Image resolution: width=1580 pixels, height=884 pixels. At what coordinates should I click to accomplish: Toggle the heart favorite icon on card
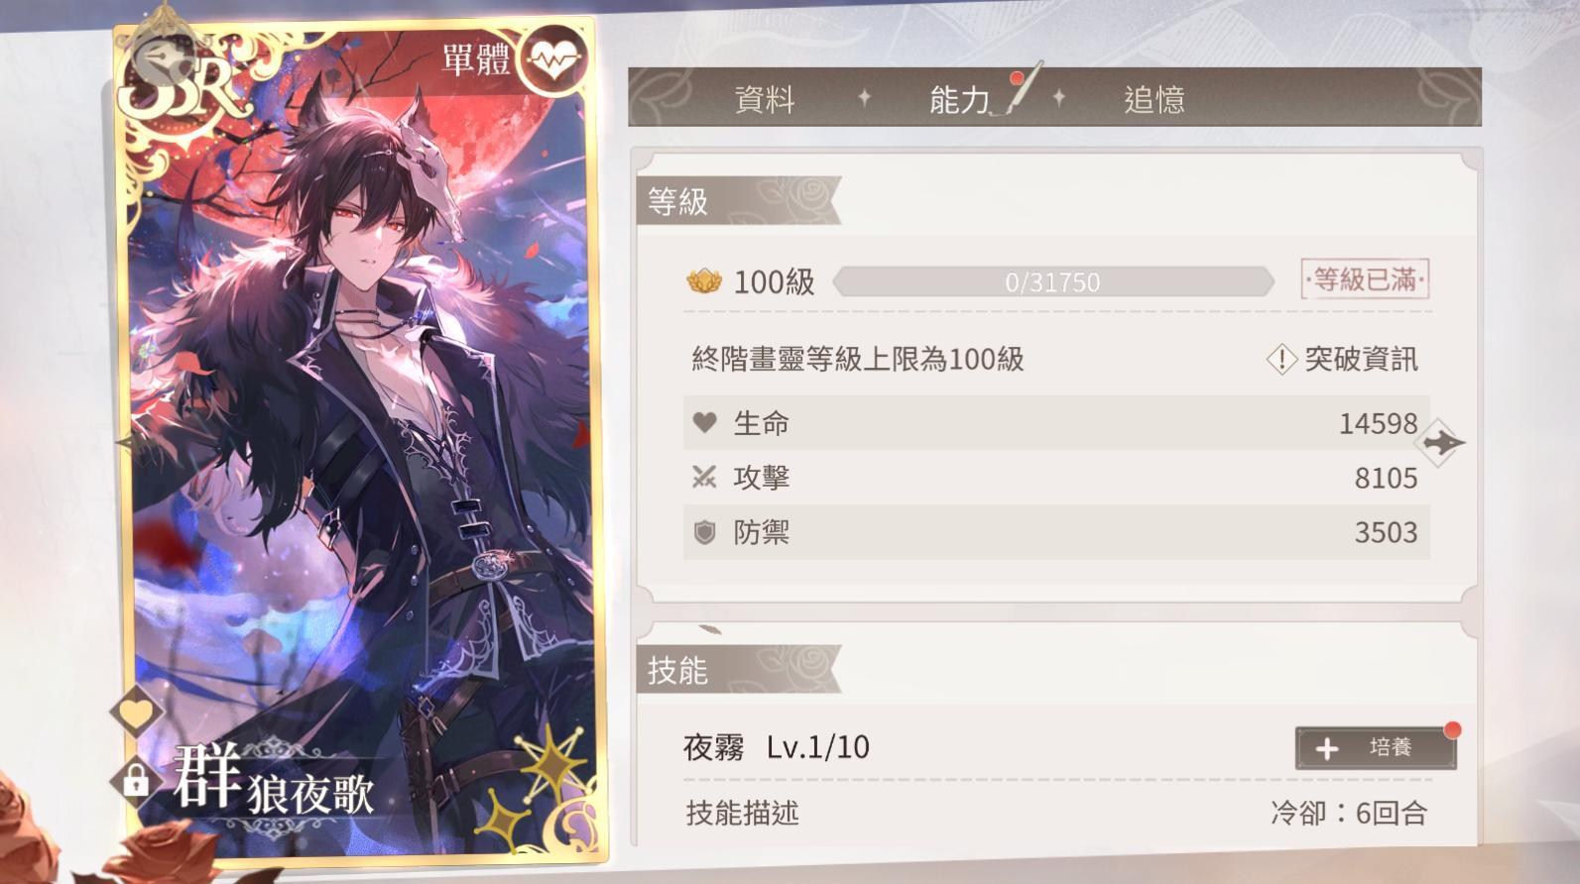click(x=136, y=713)
